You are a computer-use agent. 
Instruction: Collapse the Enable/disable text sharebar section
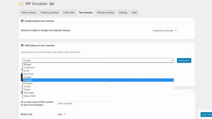click(x=192, y=21)
